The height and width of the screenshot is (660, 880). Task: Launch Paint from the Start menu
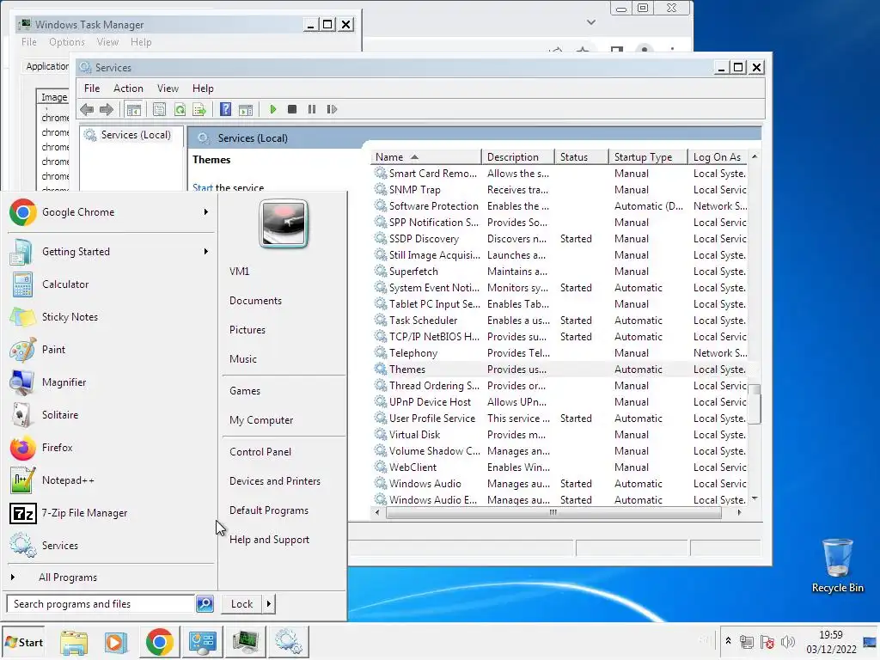pyautogui.click(x=111, y=350)
